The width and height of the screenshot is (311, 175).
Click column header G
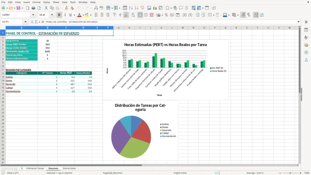(119, 28)
